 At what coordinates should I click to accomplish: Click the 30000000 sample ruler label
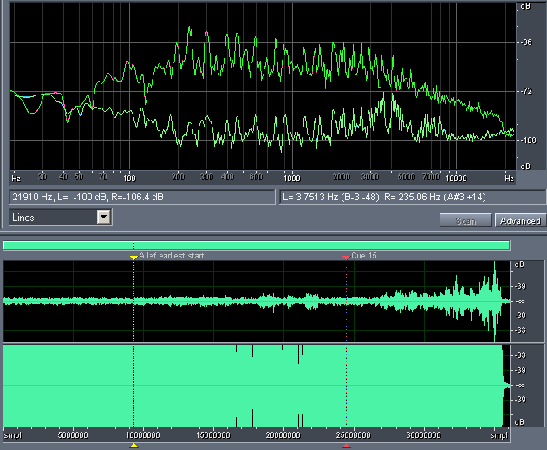424,435
